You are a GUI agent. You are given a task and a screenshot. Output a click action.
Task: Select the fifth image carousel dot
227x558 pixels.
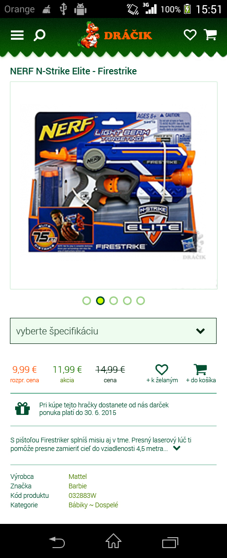[140, 301]
